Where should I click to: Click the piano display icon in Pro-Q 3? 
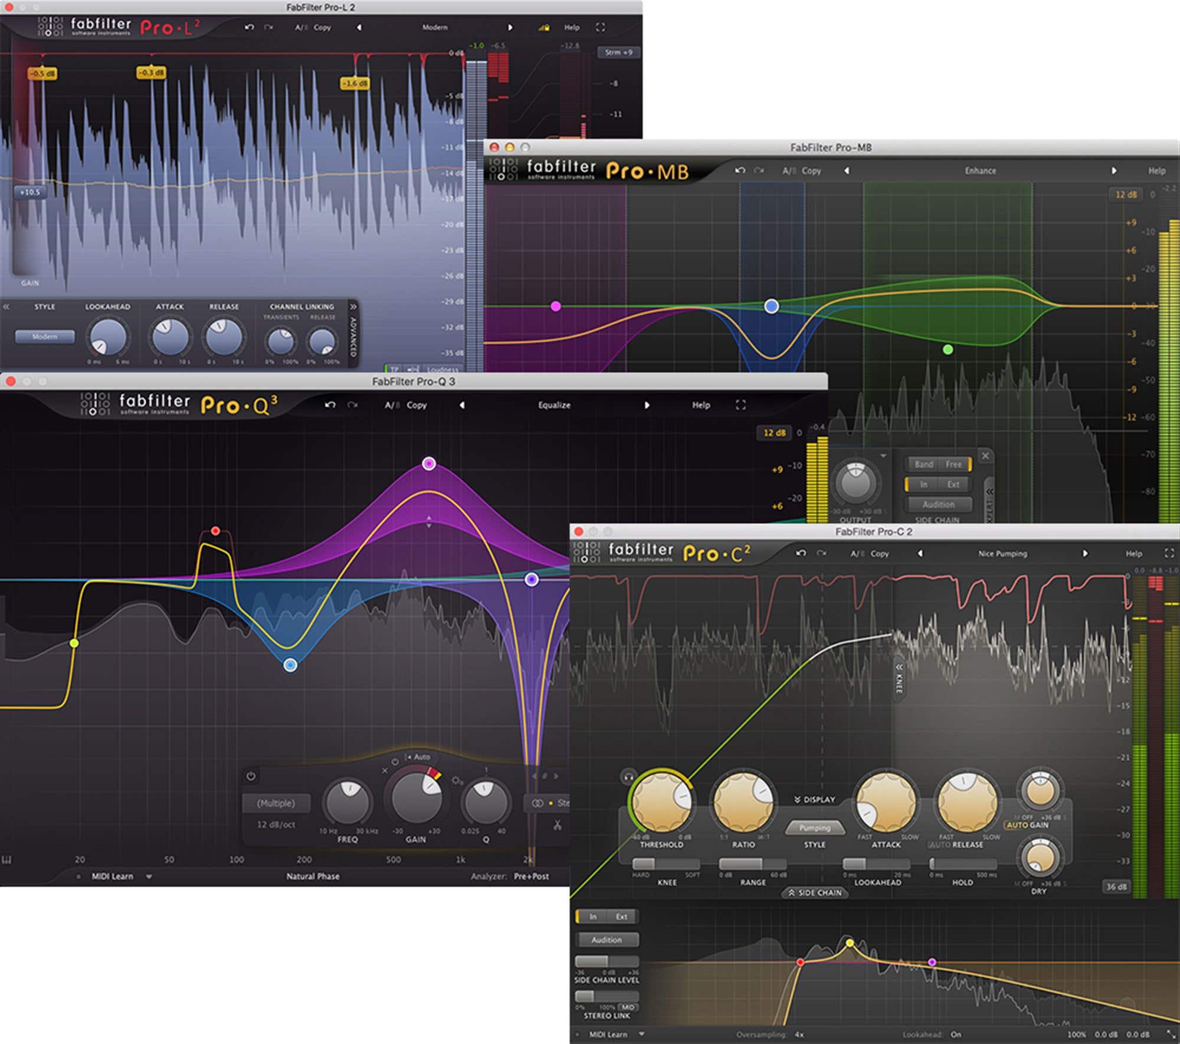pyautogui.click(x=6, y=859)
